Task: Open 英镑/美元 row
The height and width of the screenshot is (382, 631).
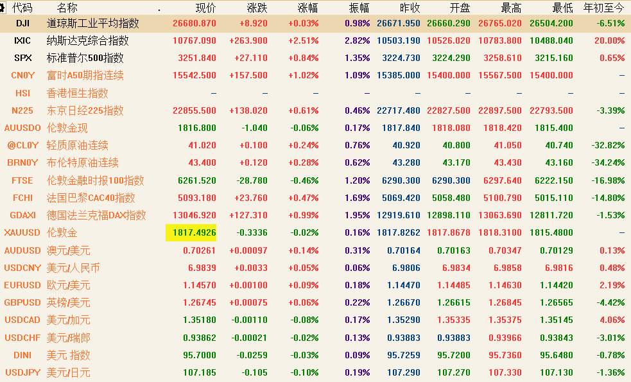Action: coord(69,302)
